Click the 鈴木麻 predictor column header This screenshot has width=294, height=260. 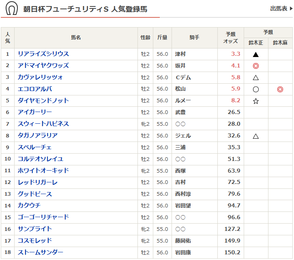pos(280,43)
